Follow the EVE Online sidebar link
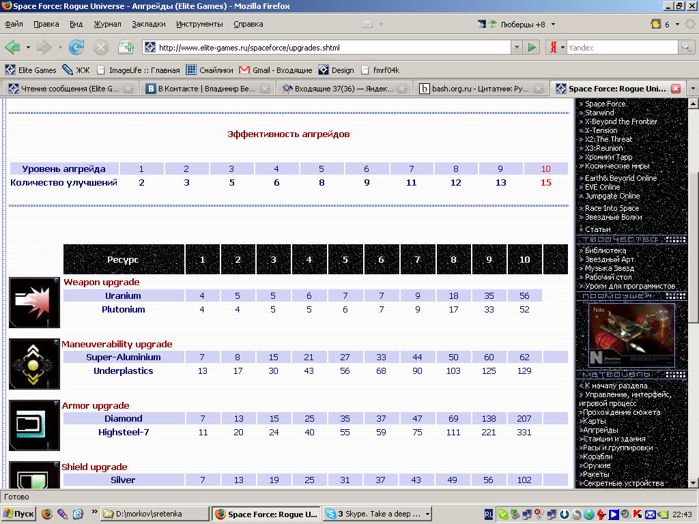699x524 pixels. click(602, 187)
